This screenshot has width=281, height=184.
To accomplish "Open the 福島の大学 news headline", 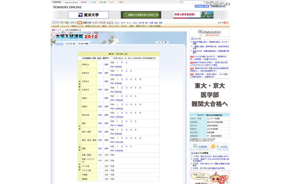I will click(x=211, y=52).
